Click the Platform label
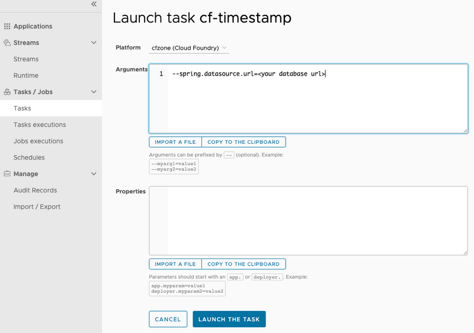Screen dimensions: 474x333 pyautogui.click(x=128, y=47)
